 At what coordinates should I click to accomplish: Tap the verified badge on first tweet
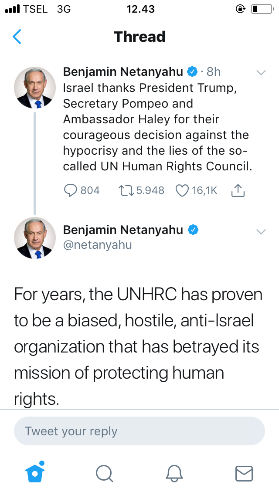(193, 72)
